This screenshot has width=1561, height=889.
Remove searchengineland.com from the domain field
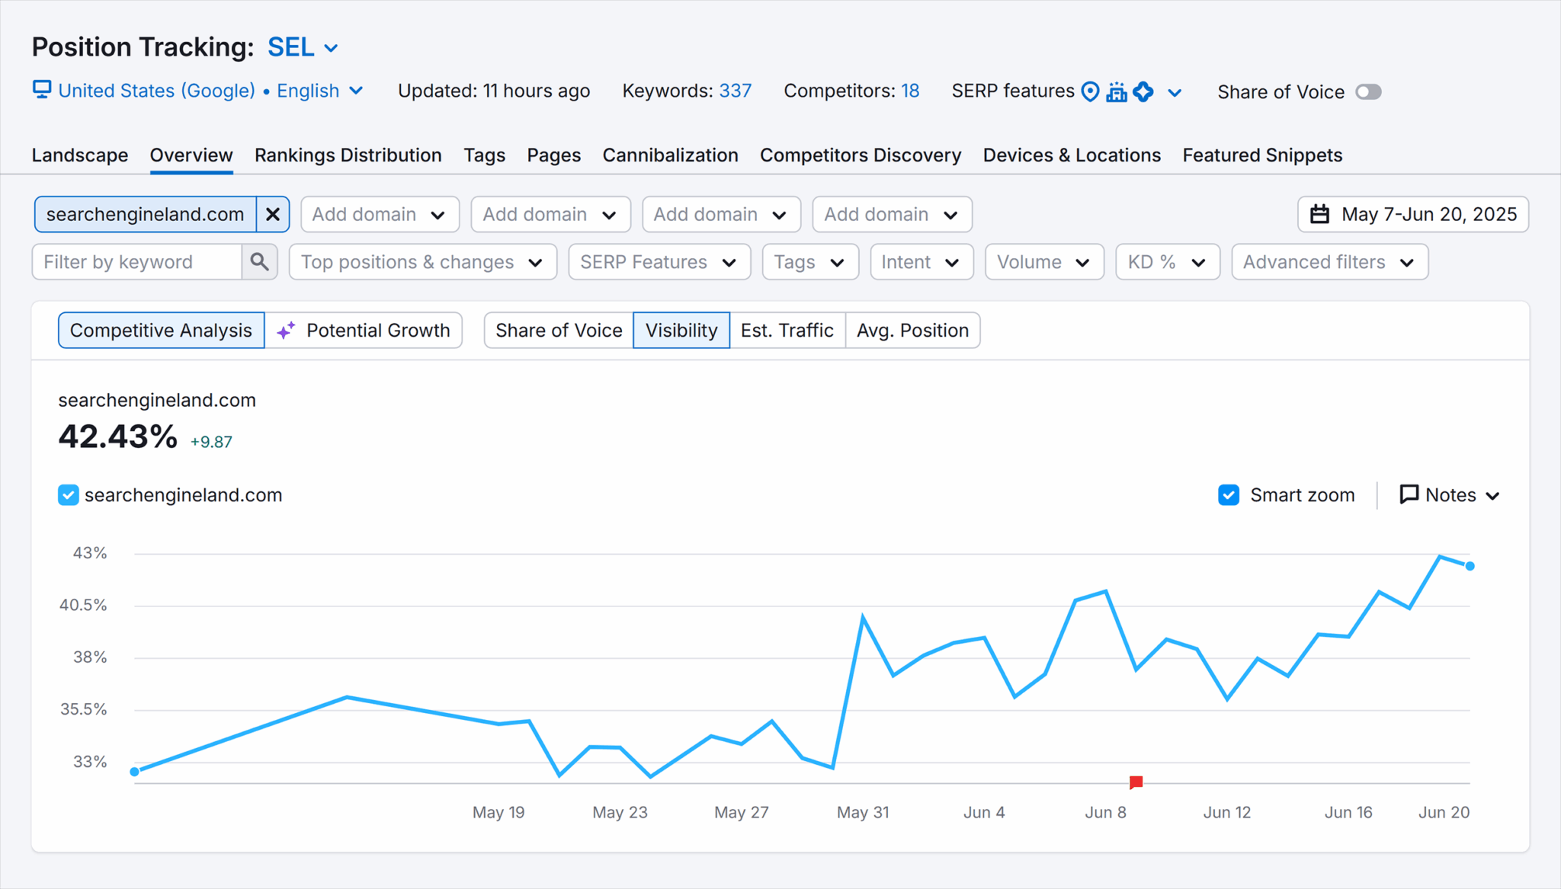click(x=272, y=214)
